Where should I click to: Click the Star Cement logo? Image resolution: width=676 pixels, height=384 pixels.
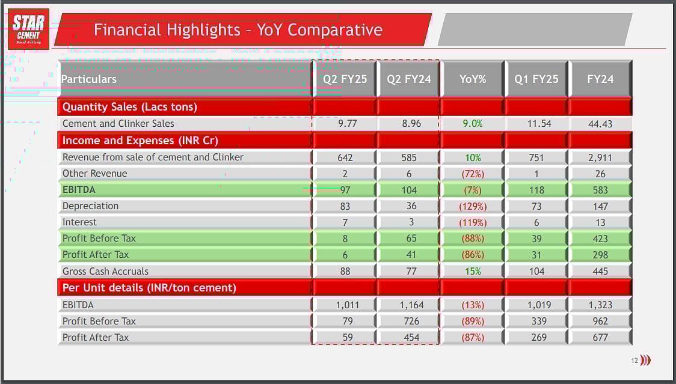(28, 29)
